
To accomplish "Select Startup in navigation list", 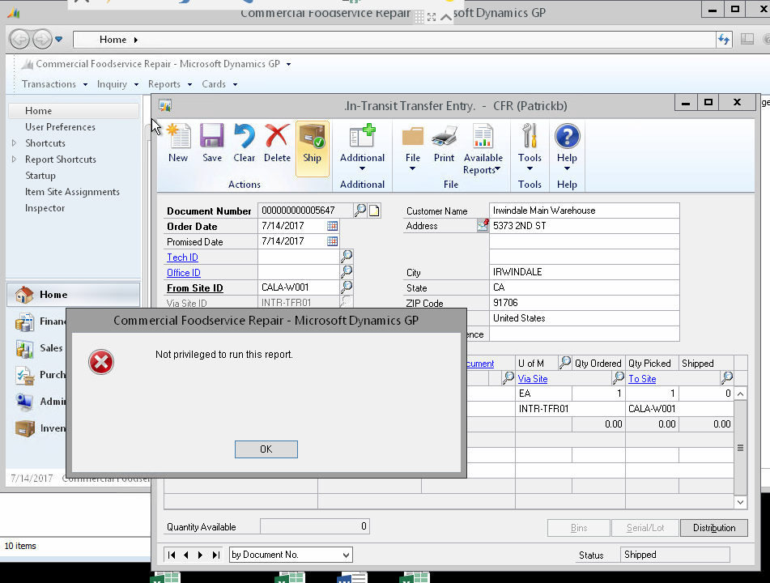I will 40,176.
